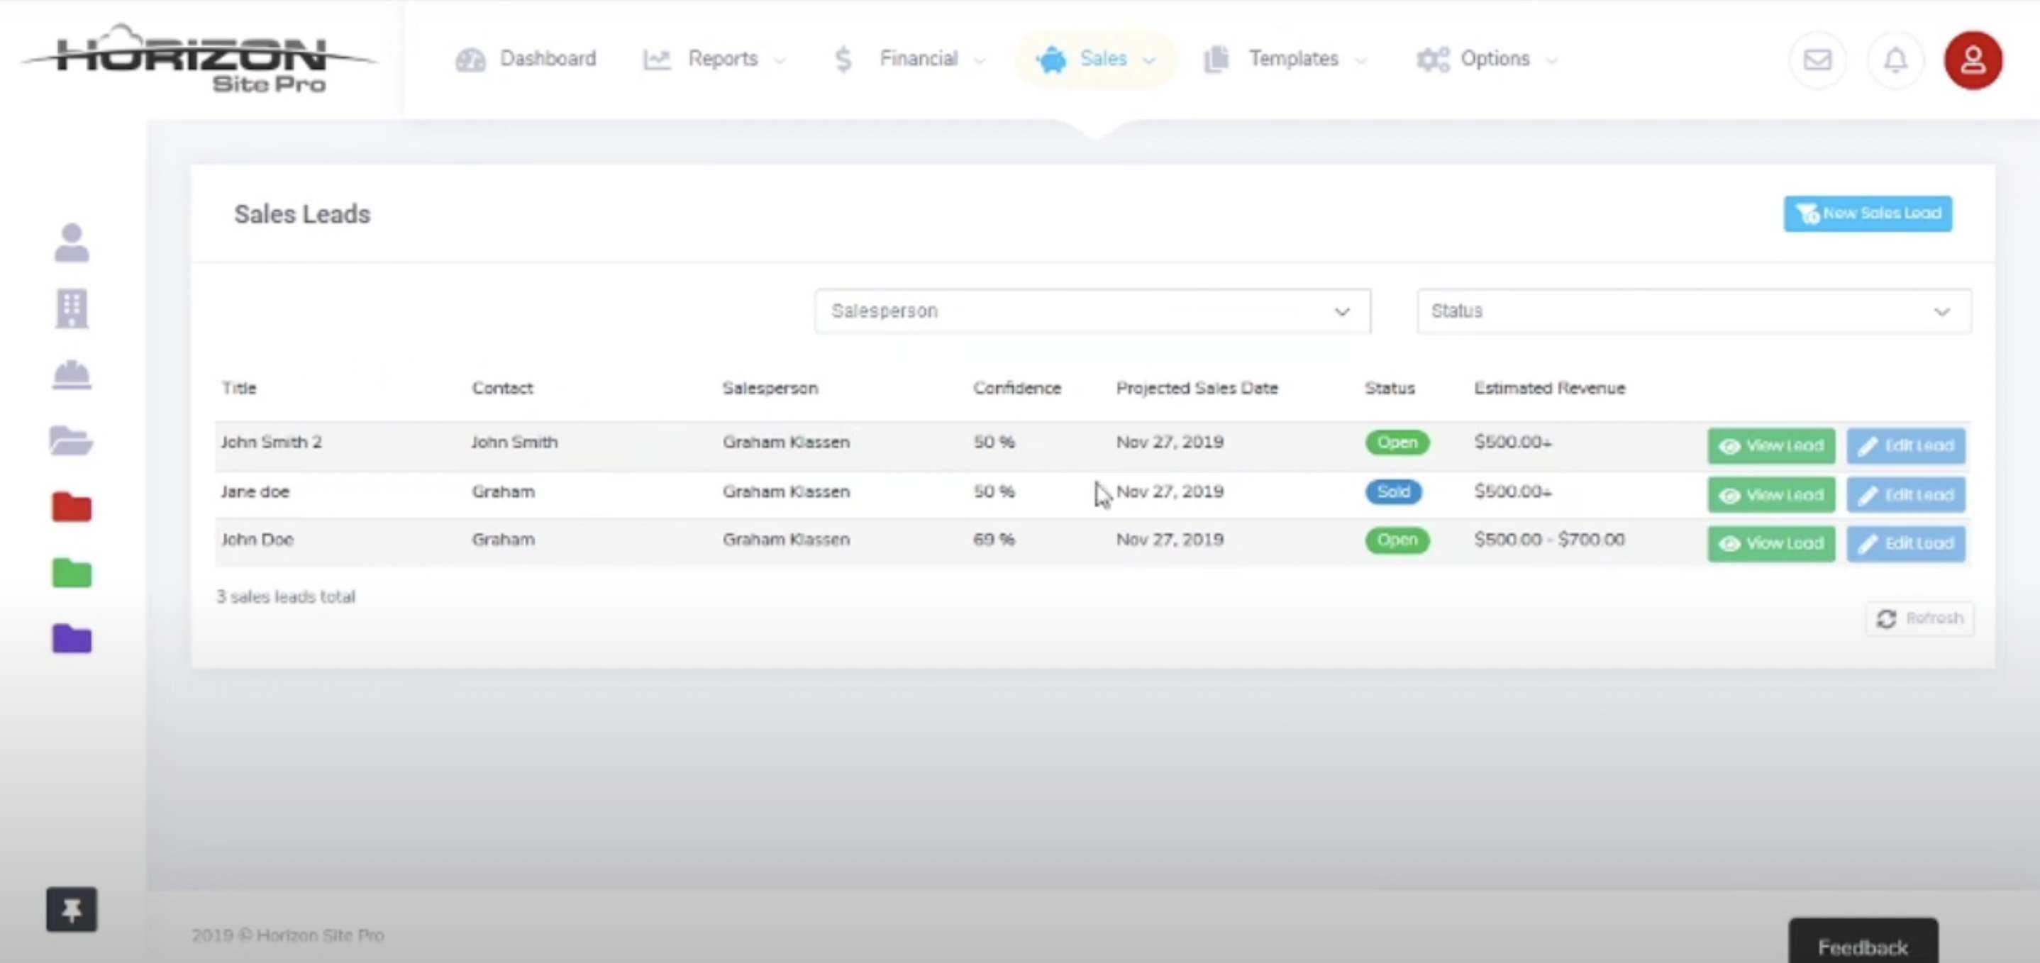This screenshot has width=2040, height=963.
Task: Click the New Sales Lead button
Action: pos(1868,214)
